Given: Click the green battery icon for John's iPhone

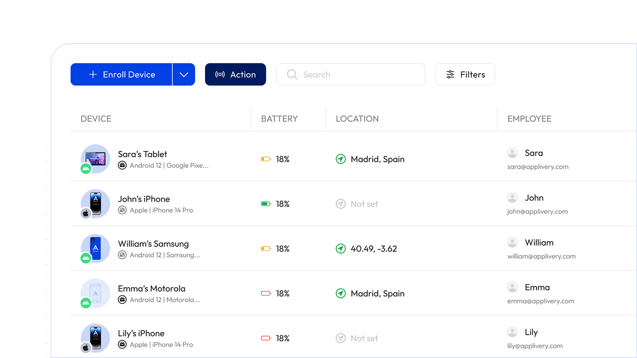Looking at the screenshot, I should tap(266, 204).
